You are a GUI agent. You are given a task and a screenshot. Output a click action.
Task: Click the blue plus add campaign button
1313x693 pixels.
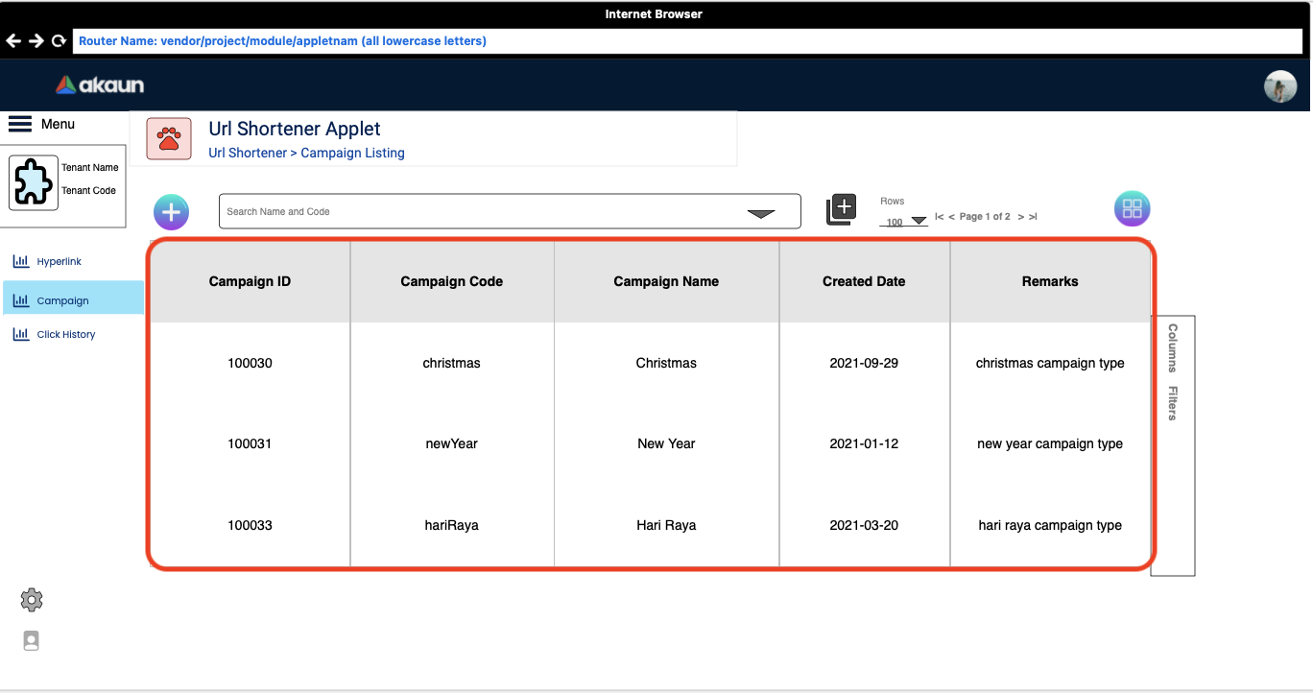pyautogui.click(x=172, y=212)
